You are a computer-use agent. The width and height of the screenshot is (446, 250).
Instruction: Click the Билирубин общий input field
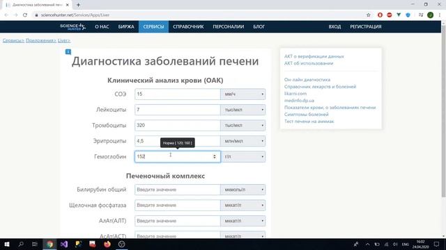[x=178, y=190]
